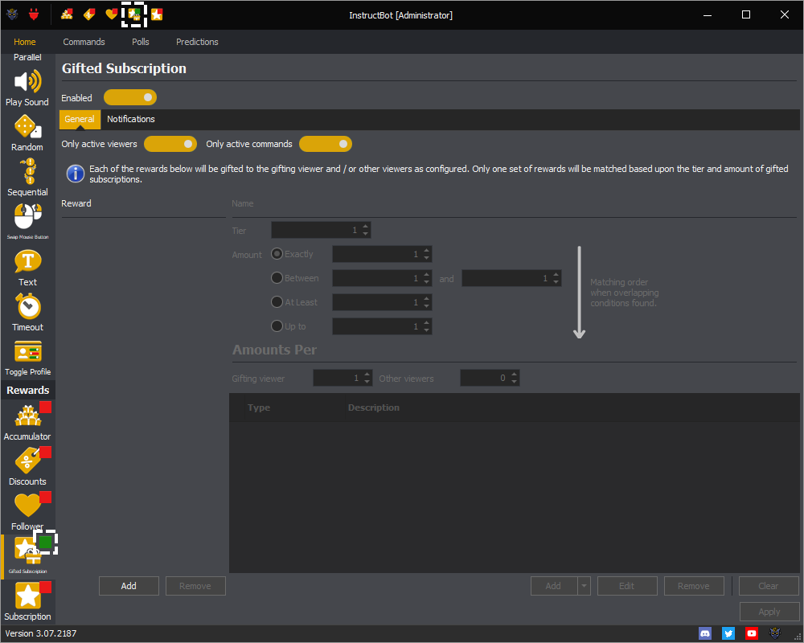Click the Version 3.07.2187 status text
Viewport: 804px width, 643px height.
pos(41,633)
